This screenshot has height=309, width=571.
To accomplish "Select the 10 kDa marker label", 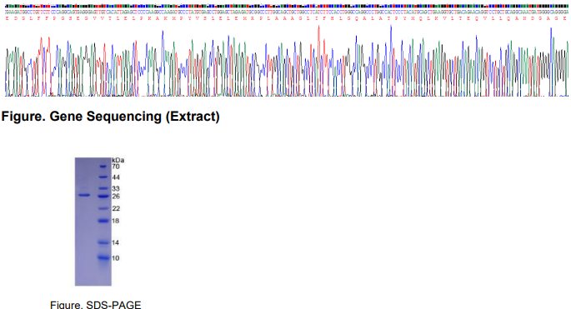I will coord(115,258).
